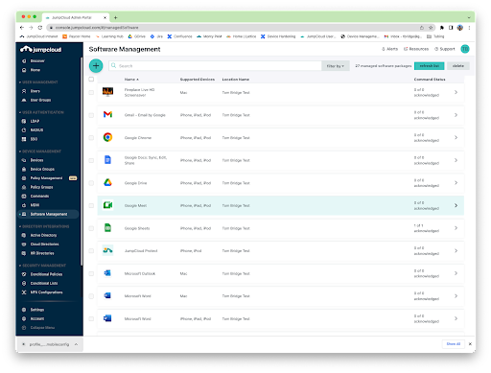Click the browser back arrow

[x=22, y=28]
